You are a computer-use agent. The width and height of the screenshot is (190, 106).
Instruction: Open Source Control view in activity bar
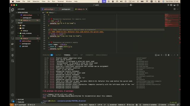[x=12, y=21]
